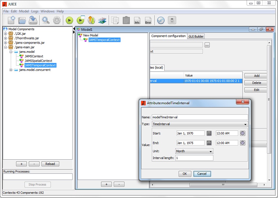278x198 pixels.
Task: Click the New Model toolbar icon
Action: 11,20
